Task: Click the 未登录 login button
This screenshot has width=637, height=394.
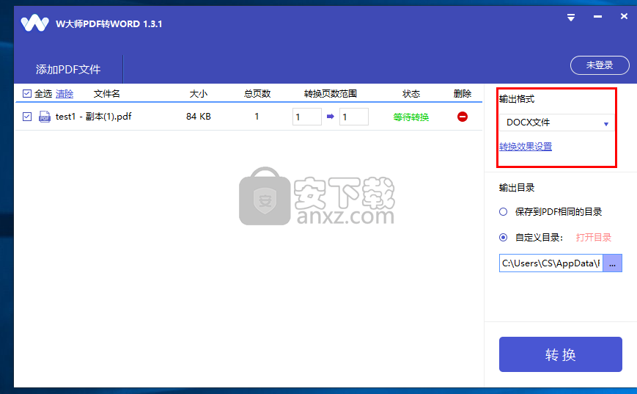Action: point(600,65)
